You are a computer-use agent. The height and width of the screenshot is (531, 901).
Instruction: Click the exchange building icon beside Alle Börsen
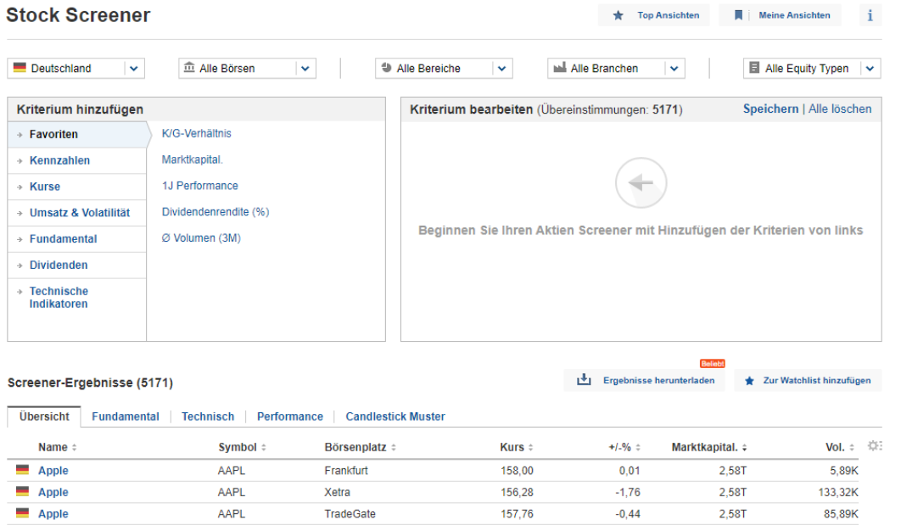tap(188, 68)
